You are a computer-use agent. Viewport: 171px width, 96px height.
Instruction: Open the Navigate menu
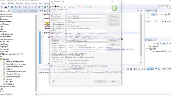click(20, 3)
